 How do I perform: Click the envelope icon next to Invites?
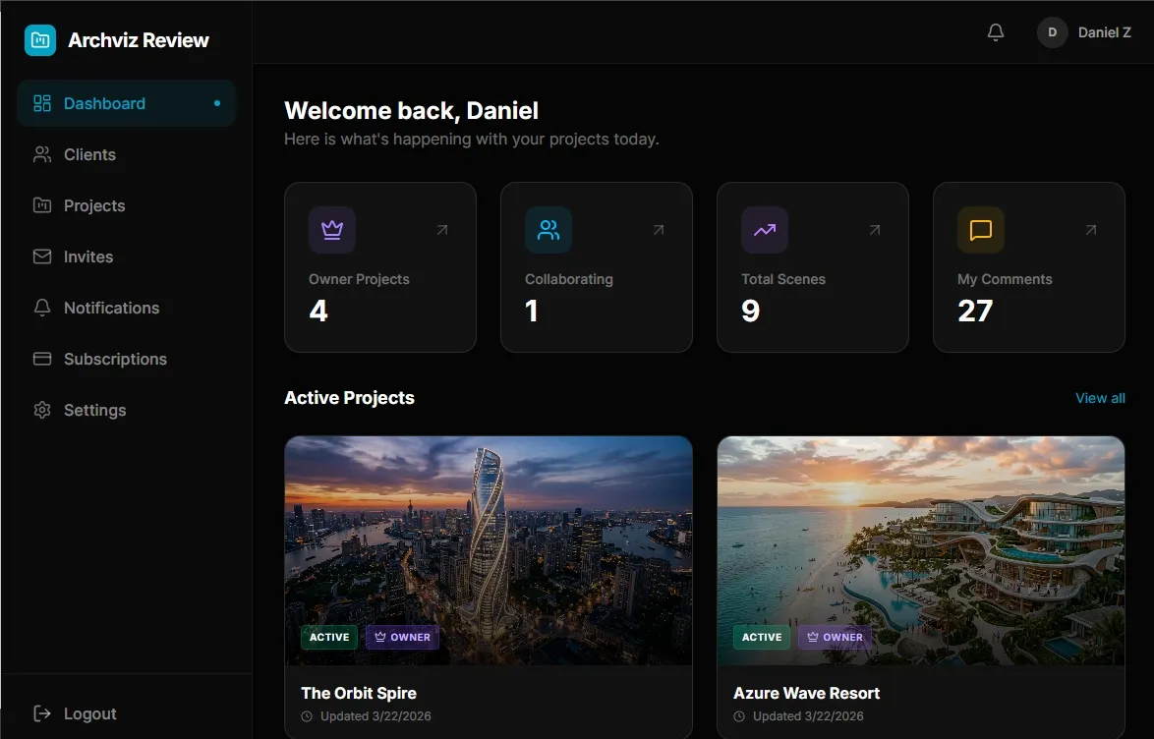point(41,256)
